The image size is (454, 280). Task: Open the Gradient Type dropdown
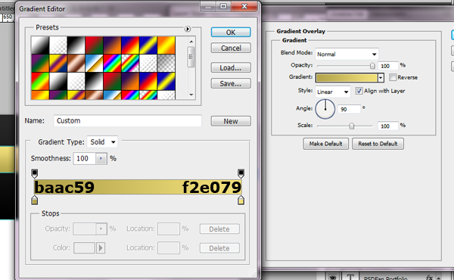[102, 142]
